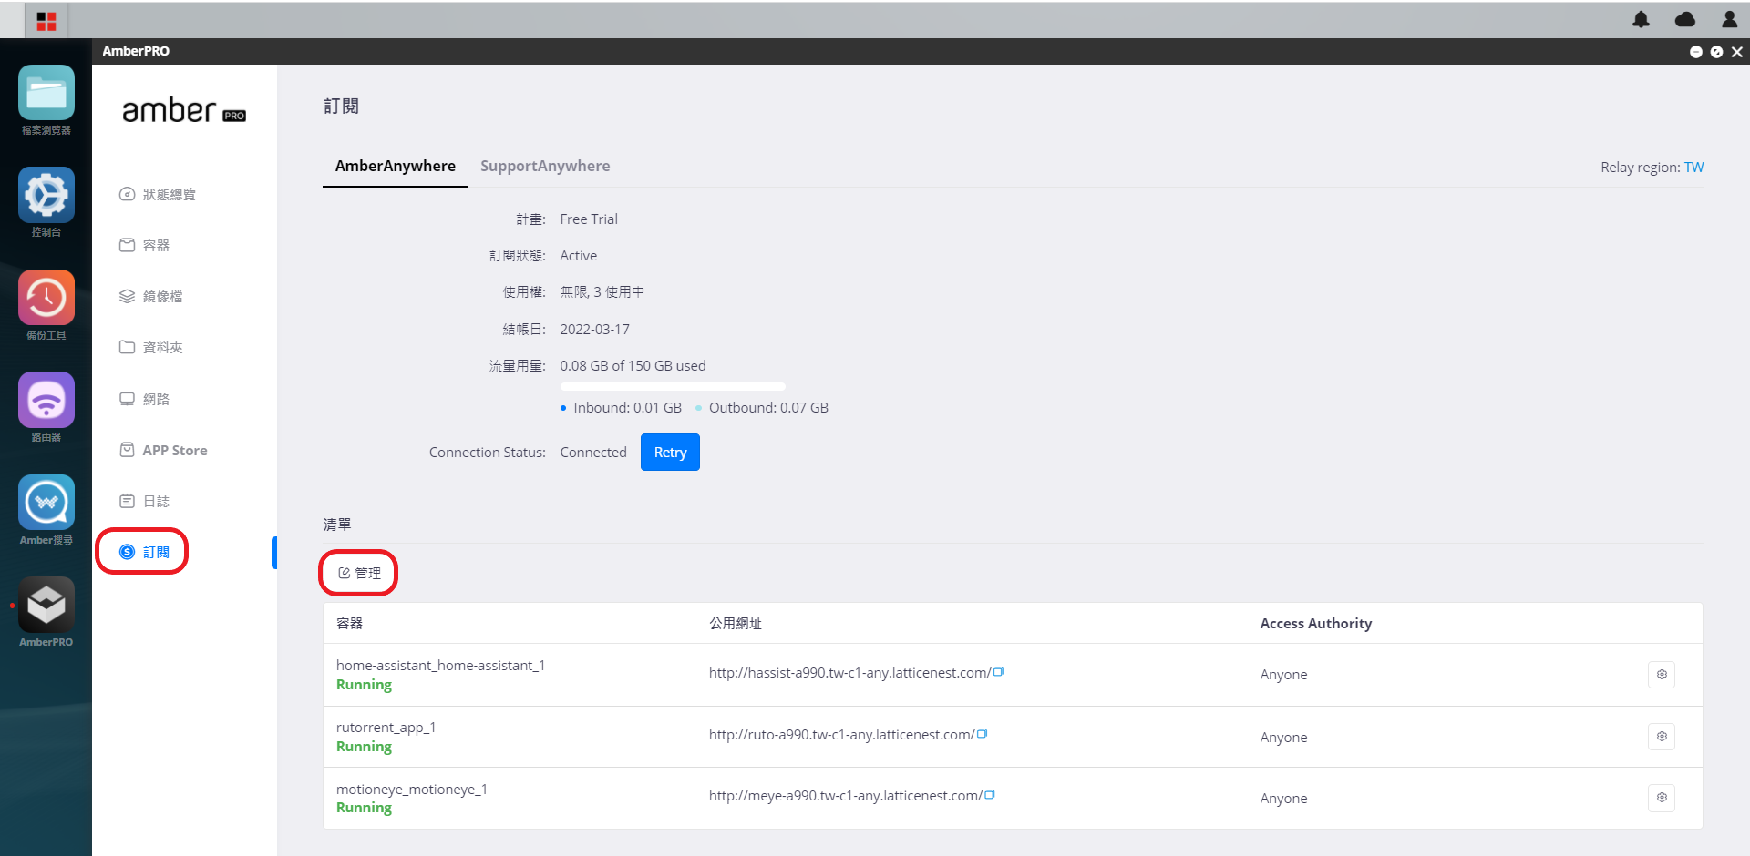This screenshot has height=856, width=1750.
Task: Copy the ruto-a990 public URL
Action: point(982,734)
